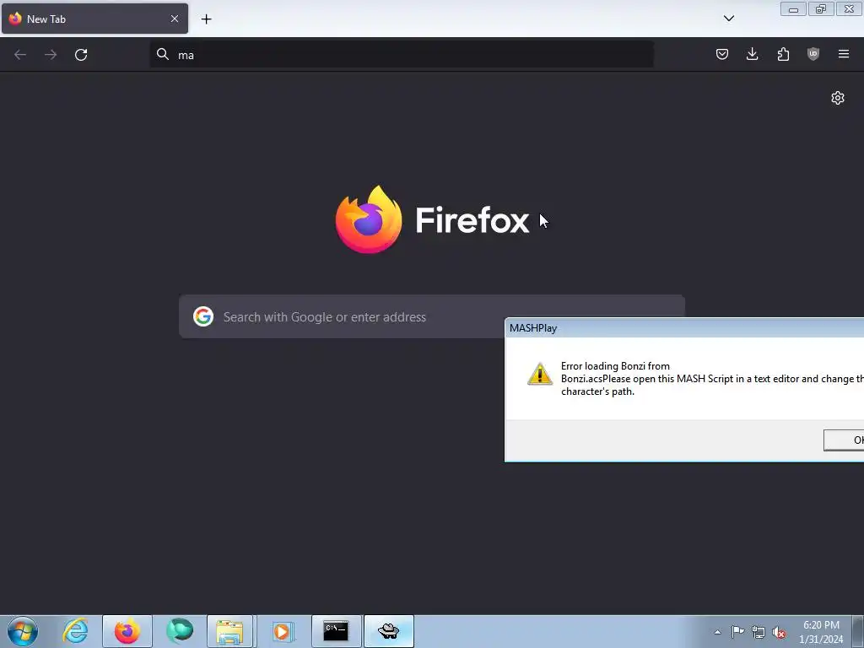Click the warning icon in MASHPlay dialog

539,374
